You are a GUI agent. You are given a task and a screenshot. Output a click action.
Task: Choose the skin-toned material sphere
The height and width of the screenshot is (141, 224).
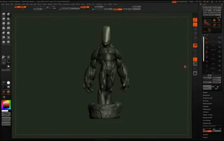click(x=8, y=92)
